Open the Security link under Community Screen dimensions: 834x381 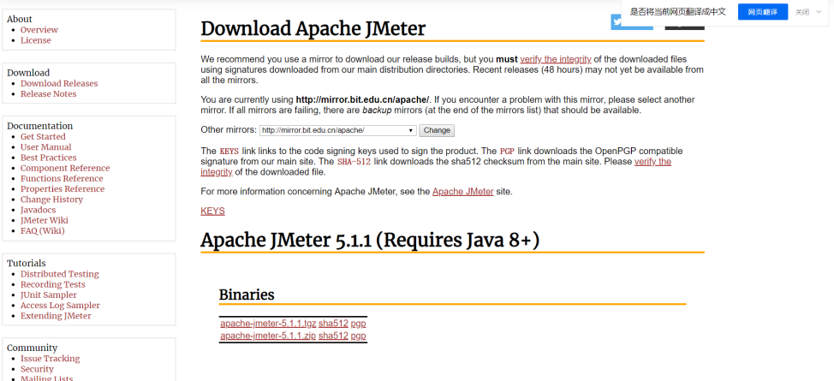(x=37, y=369)
